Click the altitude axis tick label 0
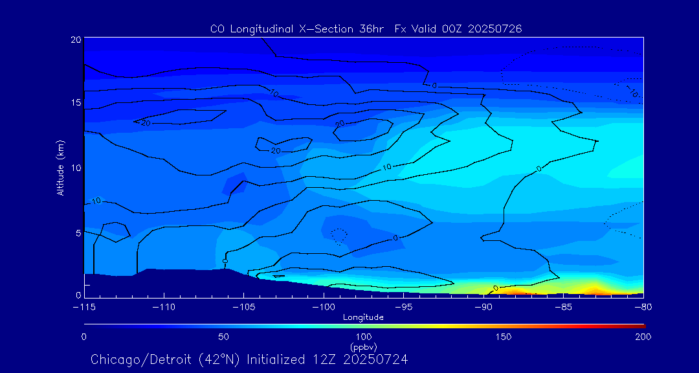 tap(78, 295)
